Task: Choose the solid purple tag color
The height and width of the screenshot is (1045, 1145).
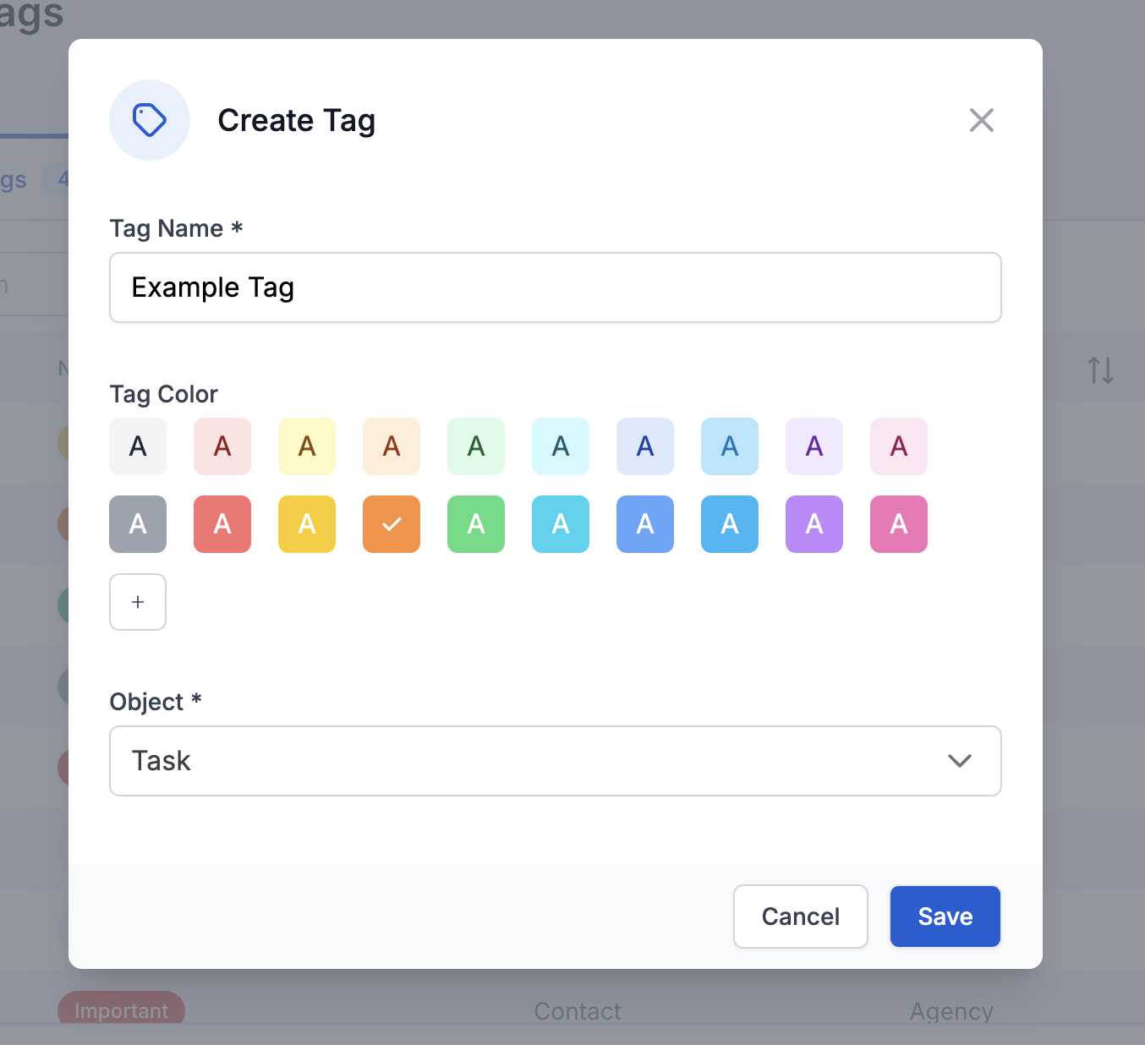Action: [814, 524]
